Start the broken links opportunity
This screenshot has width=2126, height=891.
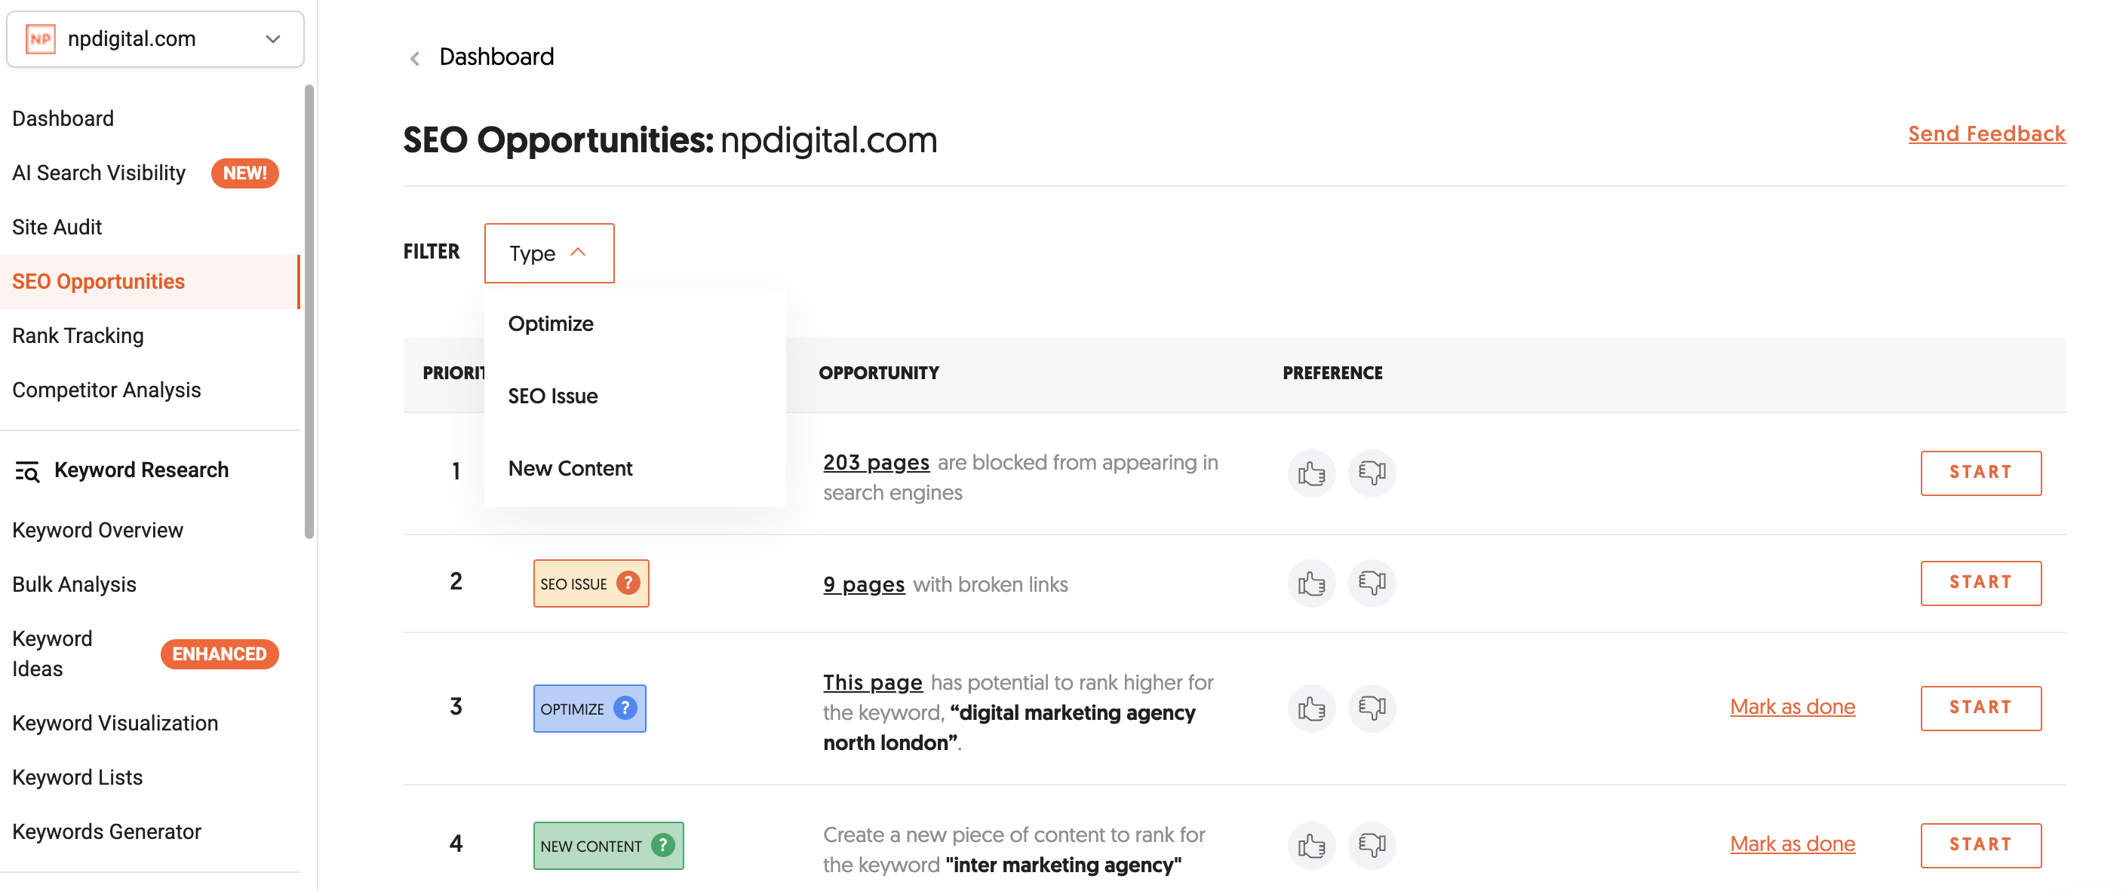[x=1980, y=583]
